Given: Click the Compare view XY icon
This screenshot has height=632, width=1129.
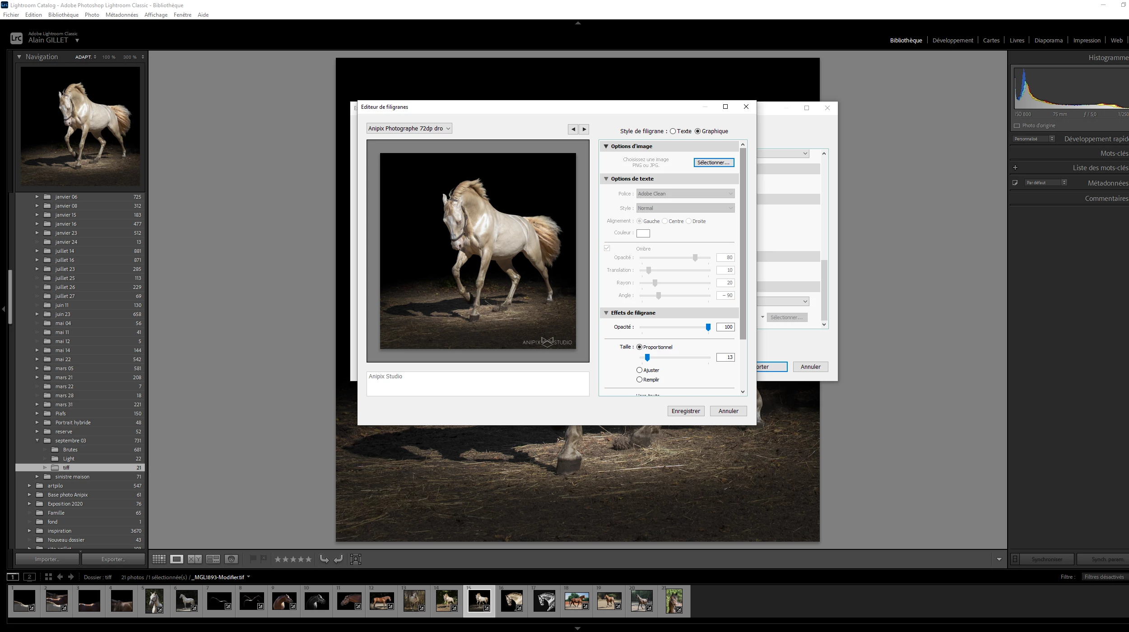Looking at the screenshot, I should click(x=195, y=559).
